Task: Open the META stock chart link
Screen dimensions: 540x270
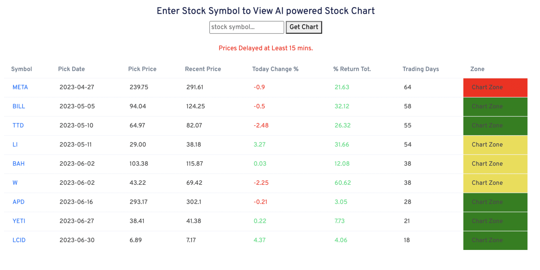Action: pyautogui.click(x=20, y=87)
